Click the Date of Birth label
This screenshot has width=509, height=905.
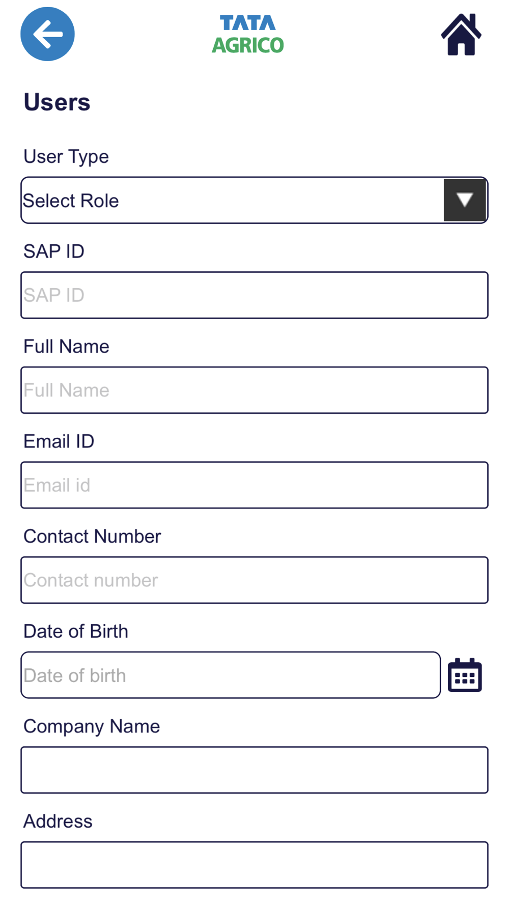point(76,632)
